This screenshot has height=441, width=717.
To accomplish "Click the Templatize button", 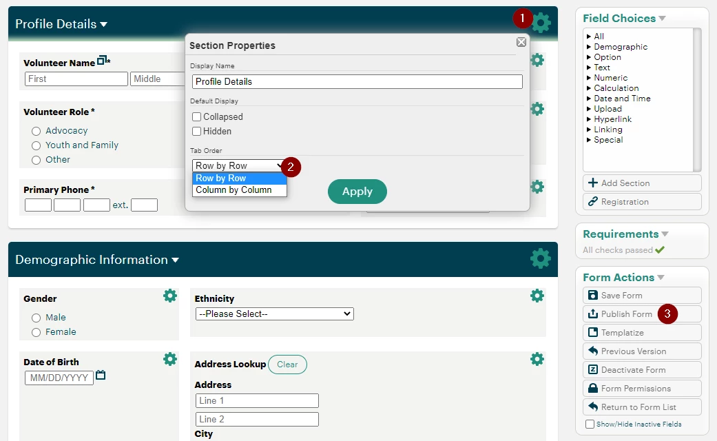I will coord(642,333).
